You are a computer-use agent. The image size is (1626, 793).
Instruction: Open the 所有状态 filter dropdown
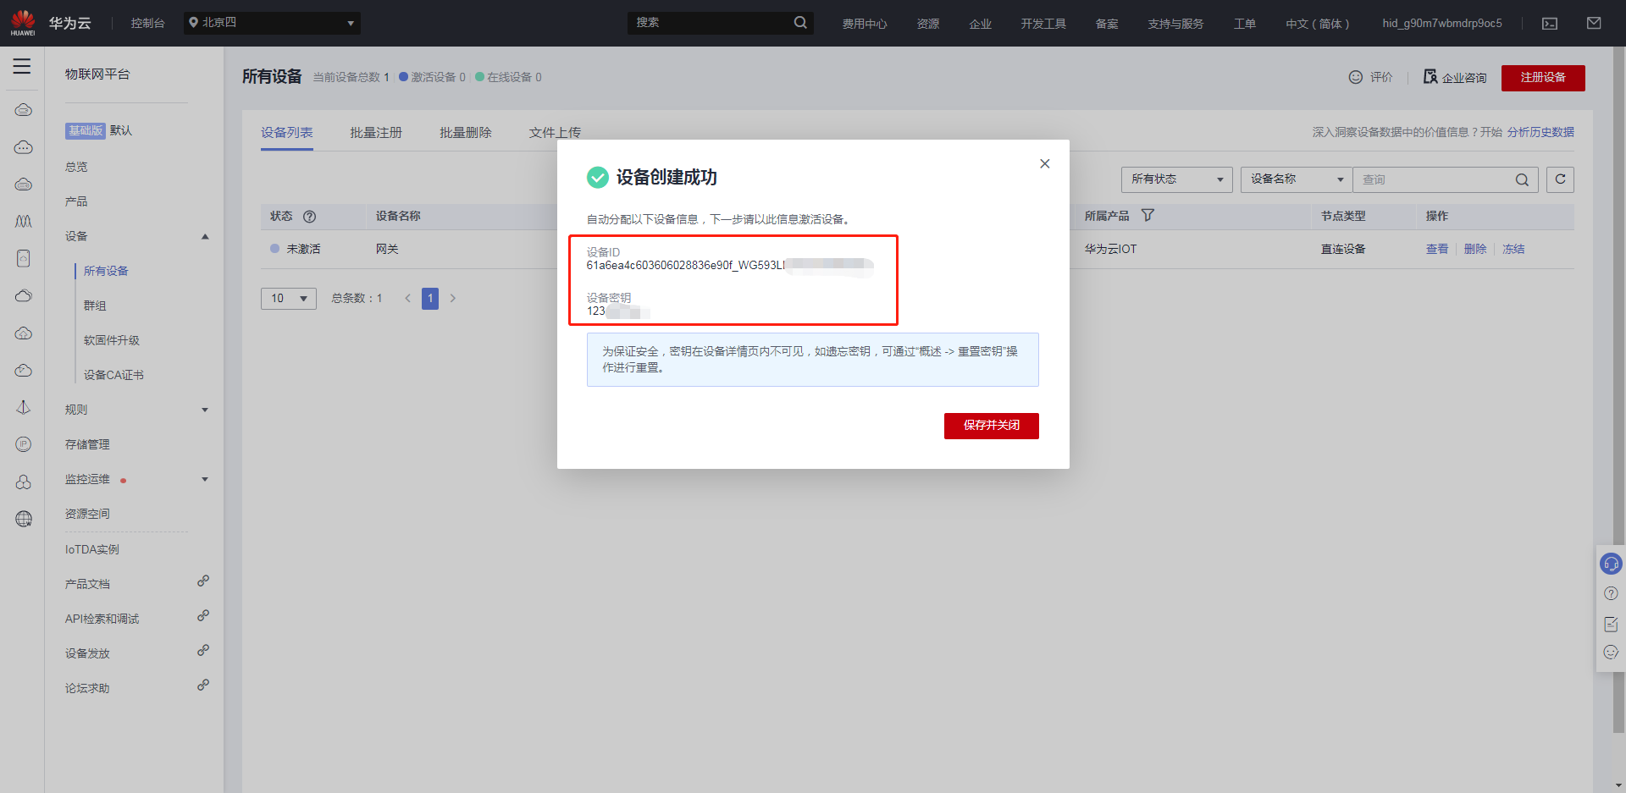pyautogui.click(x=1176, y=179)
